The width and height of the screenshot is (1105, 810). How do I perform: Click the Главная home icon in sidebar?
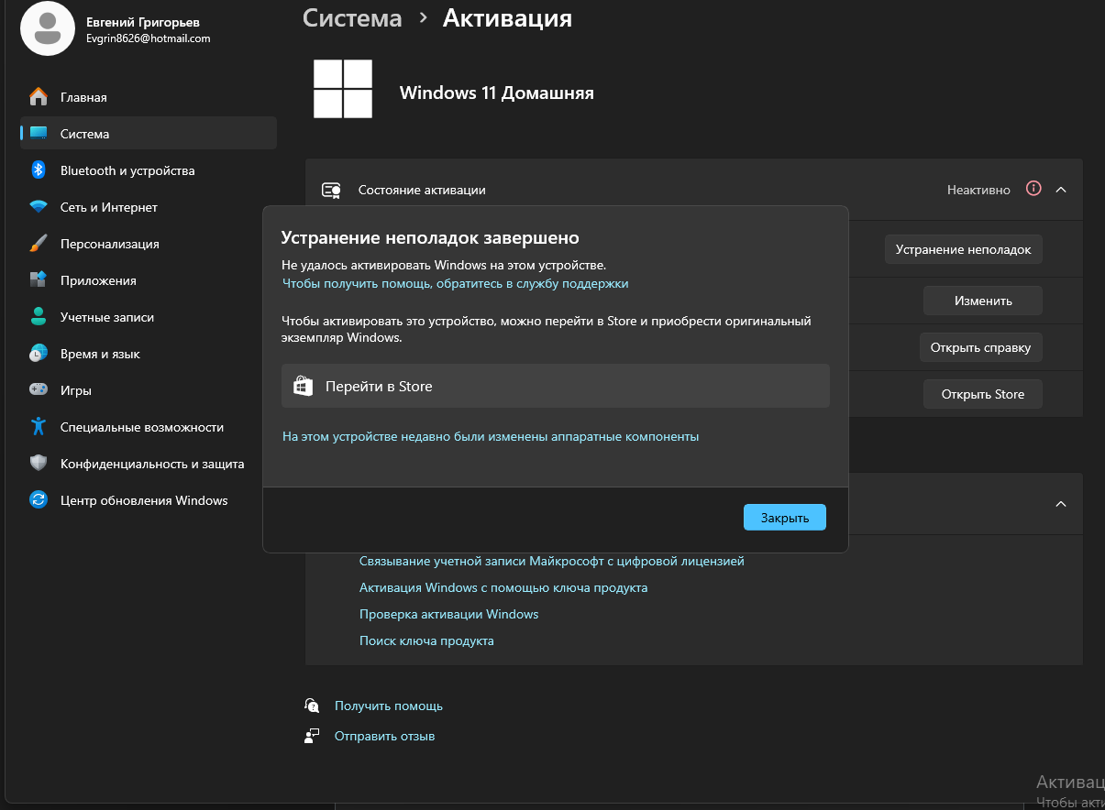click(x=39, y=97)
